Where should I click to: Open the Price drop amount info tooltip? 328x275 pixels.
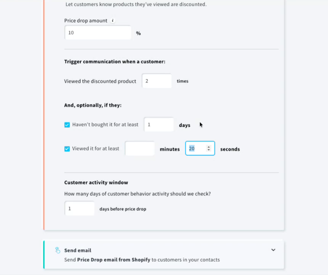pos(112,21)
